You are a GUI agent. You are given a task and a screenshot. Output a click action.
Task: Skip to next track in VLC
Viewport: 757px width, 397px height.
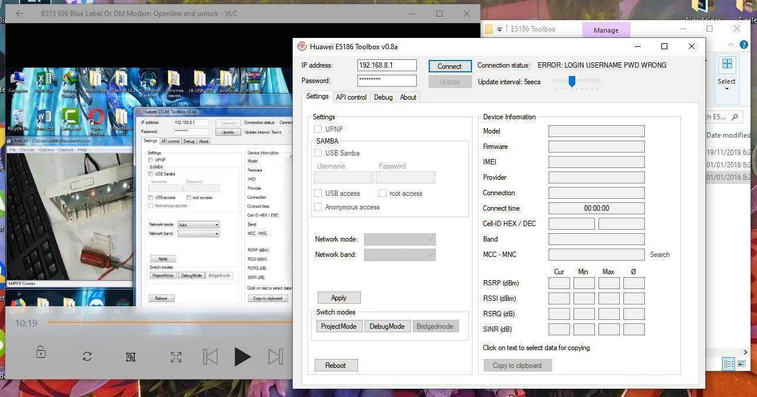pyautogui.click(x=275, y=357)
